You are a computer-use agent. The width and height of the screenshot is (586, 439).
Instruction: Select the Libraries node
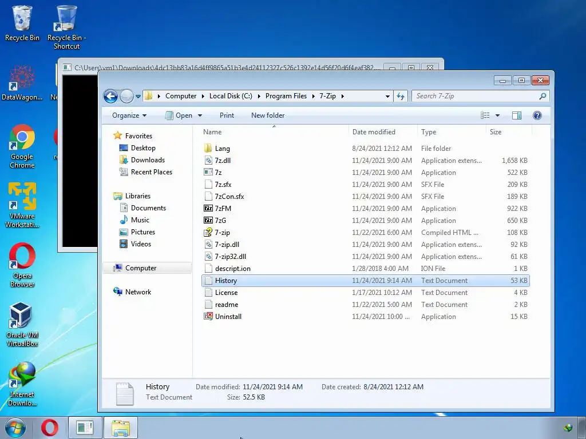pos(132,195)
